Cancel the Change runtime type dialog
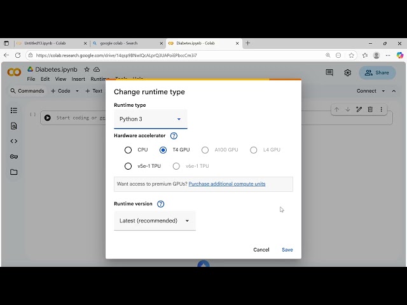The width and height of the screenshot is (407, 305). [x=261, y=250]
